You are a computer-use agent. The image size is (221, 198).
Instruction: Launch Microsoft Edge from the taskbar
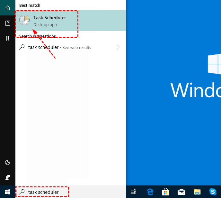(150, 192)
